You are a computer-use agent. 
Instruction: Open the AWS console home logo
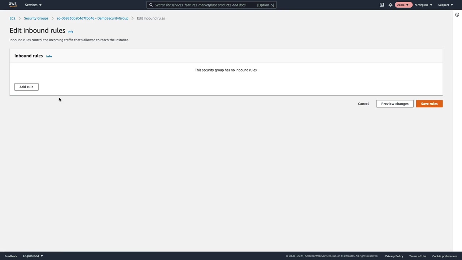[x=13, y=5]
